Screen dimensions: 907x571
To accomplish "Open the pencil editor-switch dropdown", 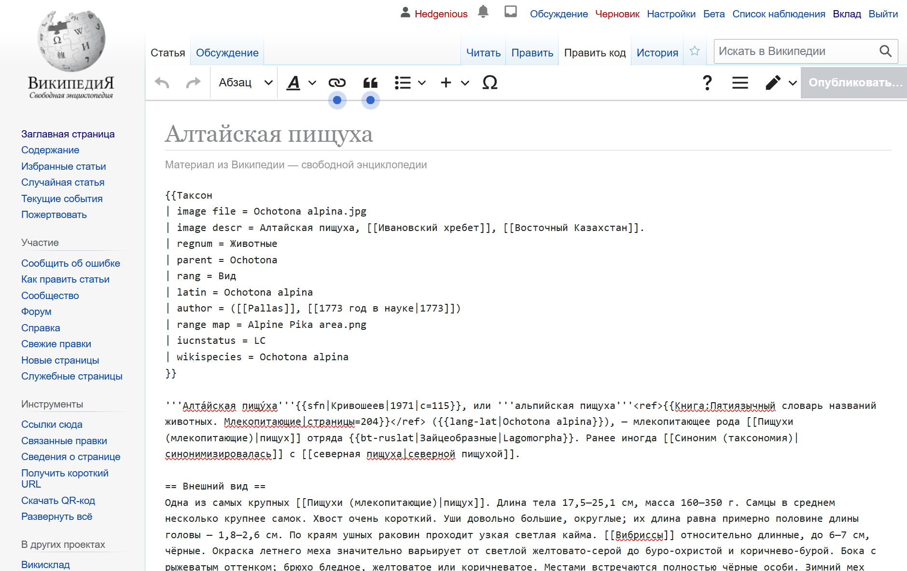I will (x=780, y=83).
